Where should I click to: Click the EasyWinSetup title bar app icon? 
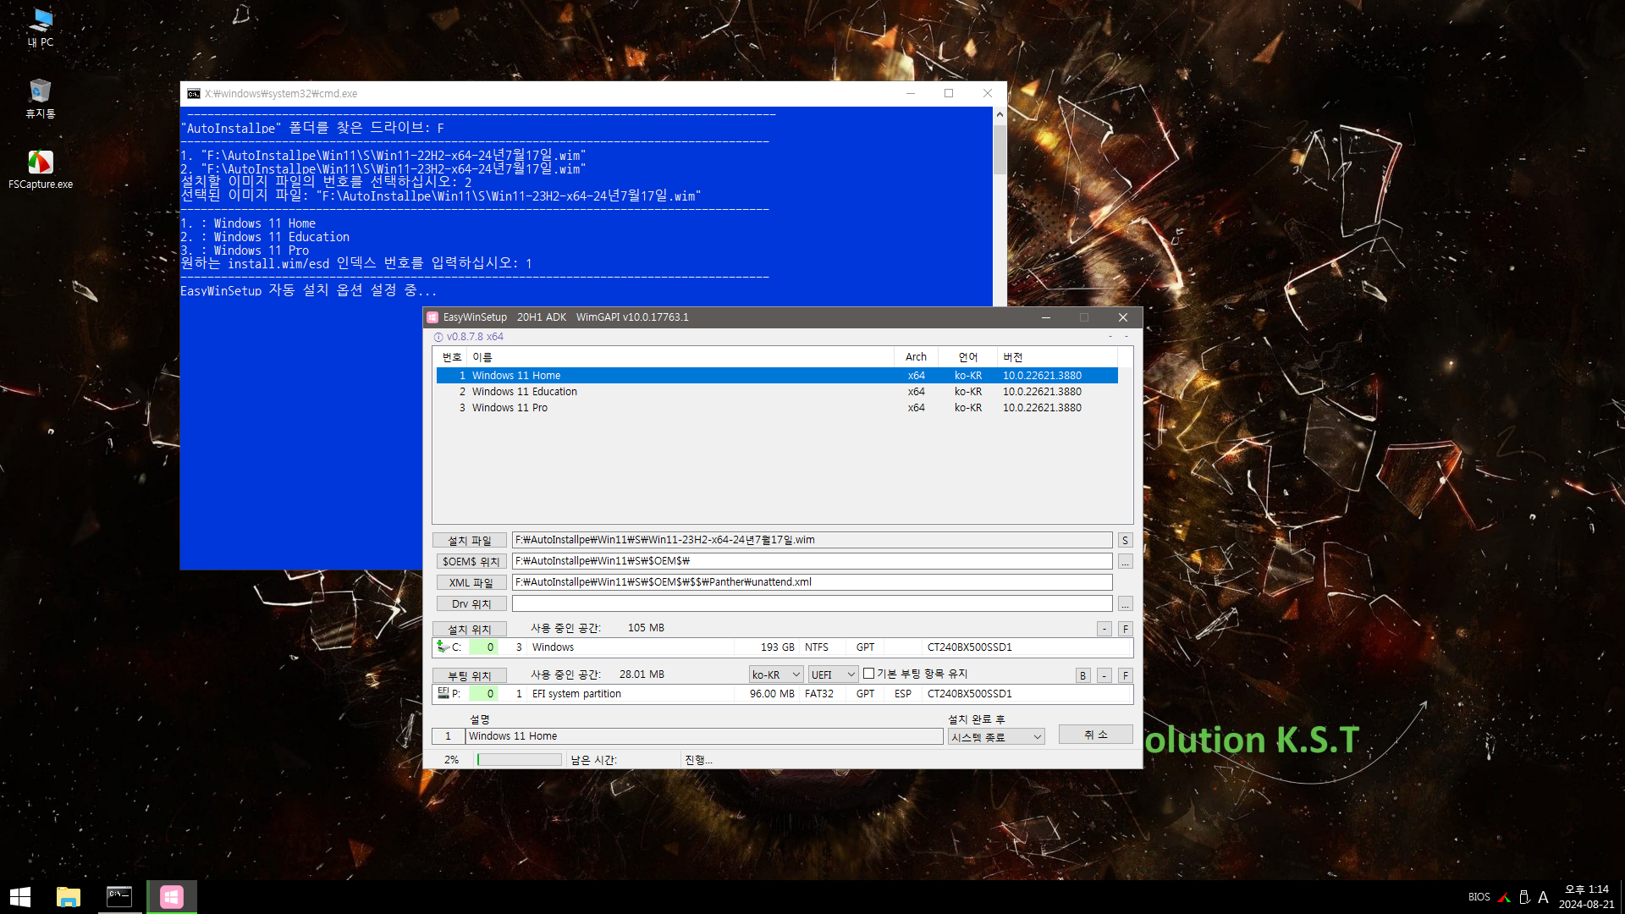(433, 317)
